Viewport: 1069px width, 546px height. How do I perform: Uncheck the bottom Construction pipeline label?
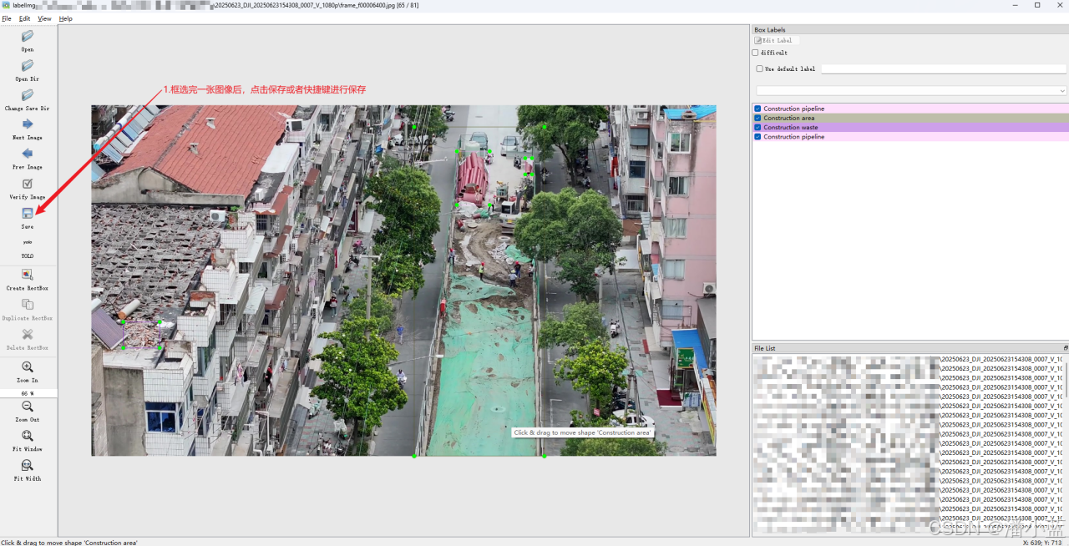coord(757,136)
